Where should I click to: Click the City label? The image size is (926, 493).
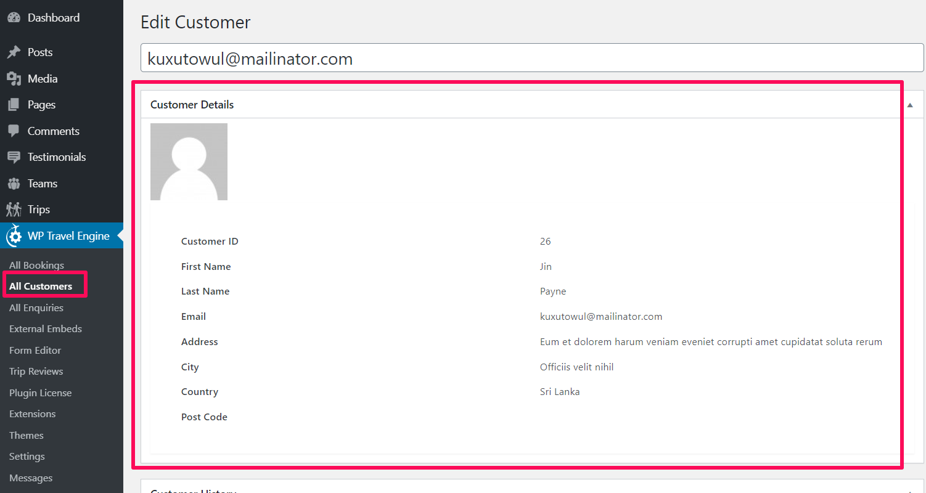coord(190,367)
